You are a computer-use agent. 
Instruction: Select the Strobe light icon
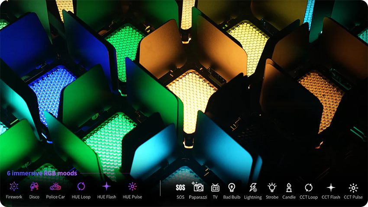coord(272,187)
